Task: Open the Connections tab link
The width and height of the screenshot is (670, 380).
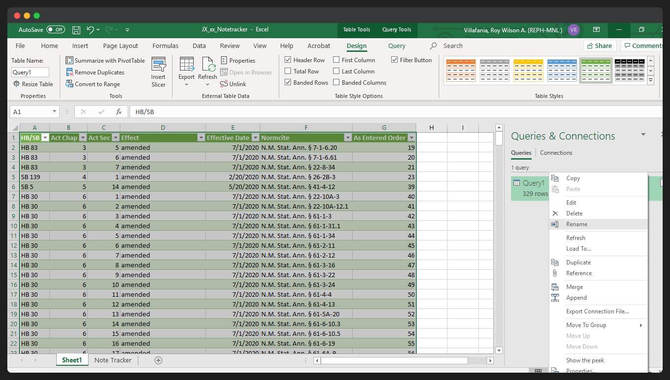Action: click(556, 153)
